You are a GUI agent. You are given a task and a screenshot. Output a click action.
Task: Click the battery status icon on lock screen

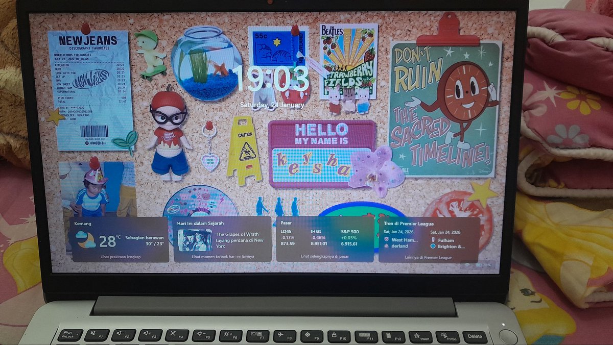tap(479, 265)
